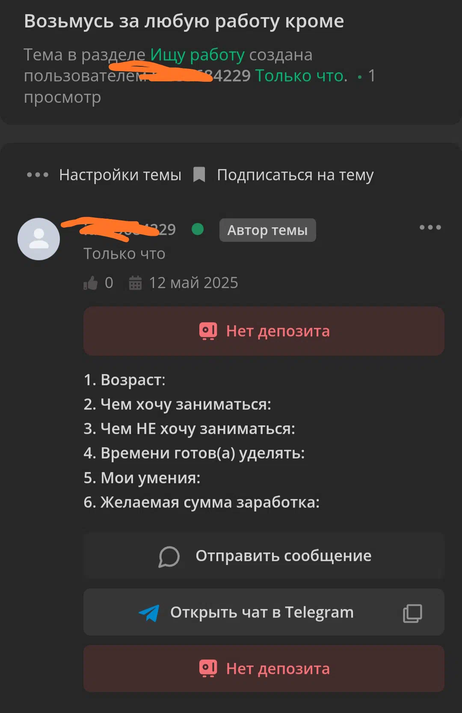Click the chat bubble message icon
The height and width of the screenshot is (713, 462).
[x=169, y=556]
